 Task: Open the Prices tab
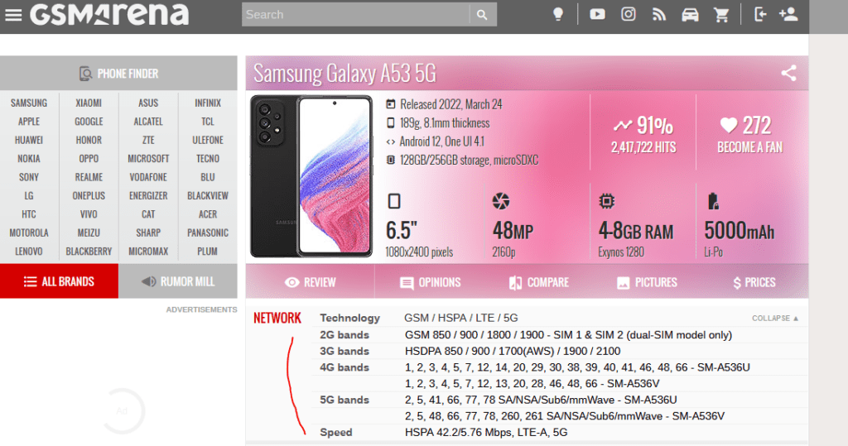[x=754, y=282]
